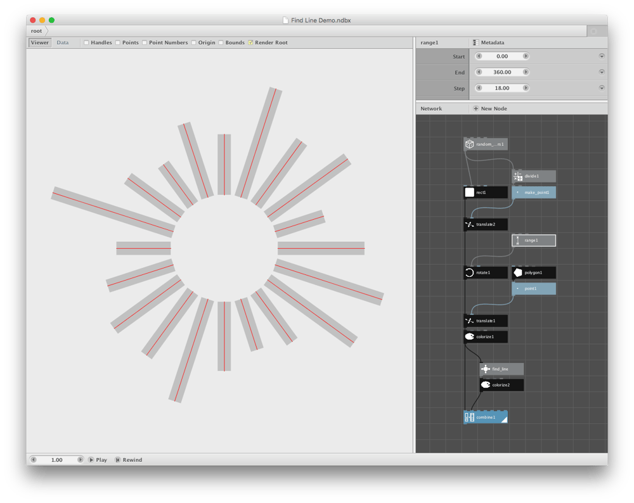Decrease frame number with left arrow
The width and height of the screenshot is (634, 503).
33,460
